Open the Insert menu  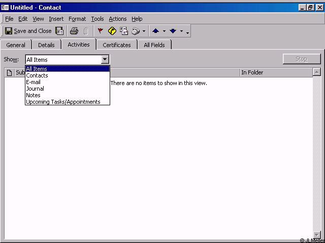56,19
